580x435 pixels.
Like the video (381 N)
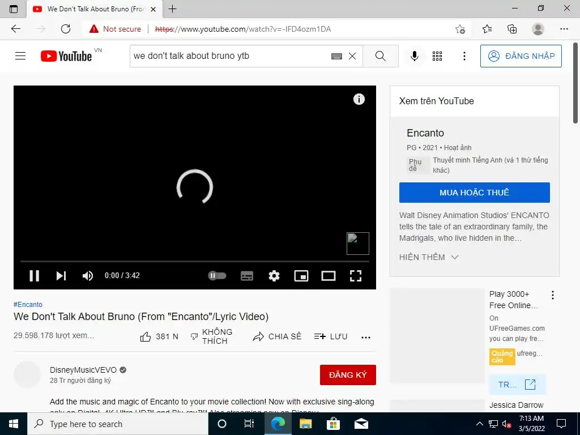pos(159,336)
